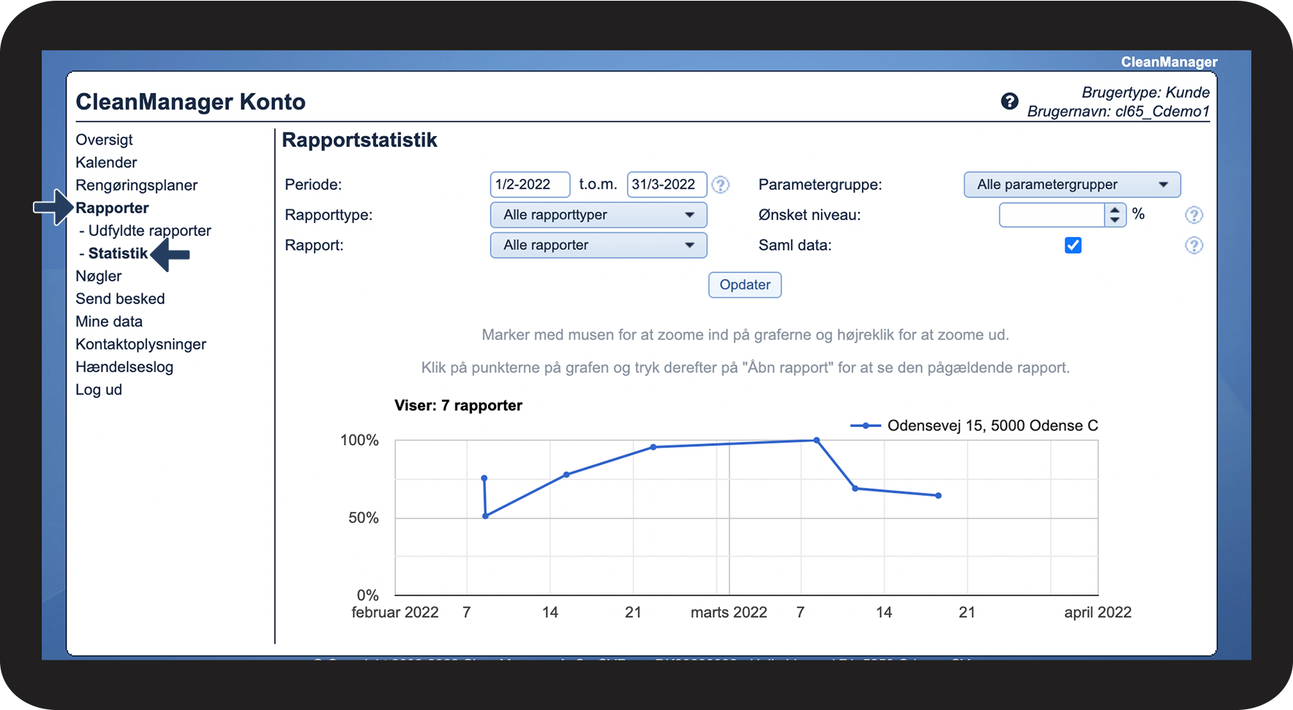
Task: Decrease Ønsket niveau with the down stepper
Action: point(1114,219)
